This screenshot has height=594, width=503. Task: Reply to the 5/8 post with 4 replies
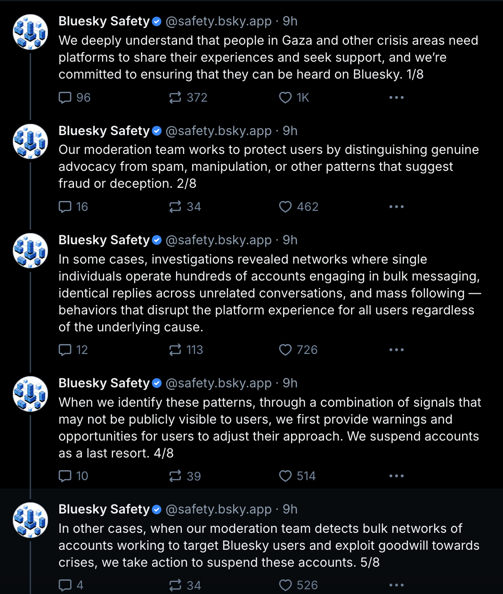71,585
